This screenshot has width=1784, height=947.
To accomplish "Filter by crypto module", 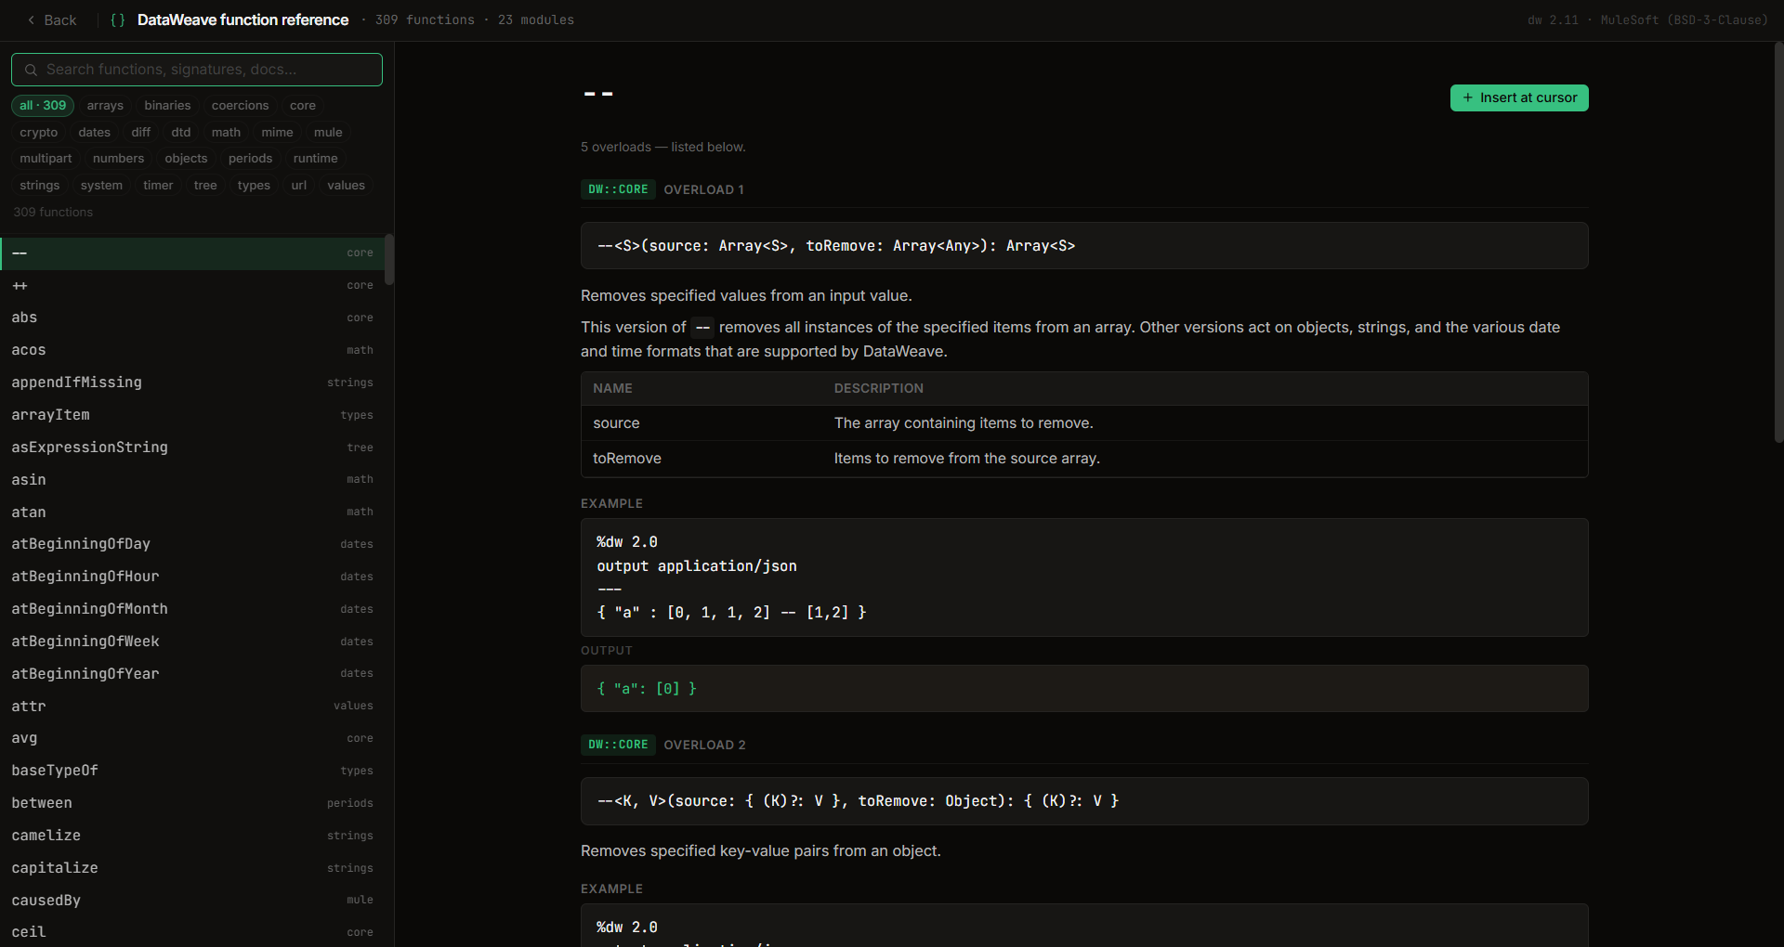I will (39, 133).
